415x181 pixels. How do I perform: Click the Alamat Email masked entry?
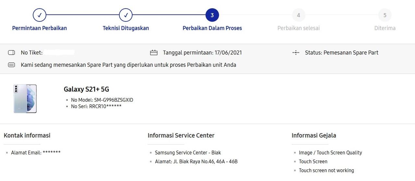pos(36,153)
